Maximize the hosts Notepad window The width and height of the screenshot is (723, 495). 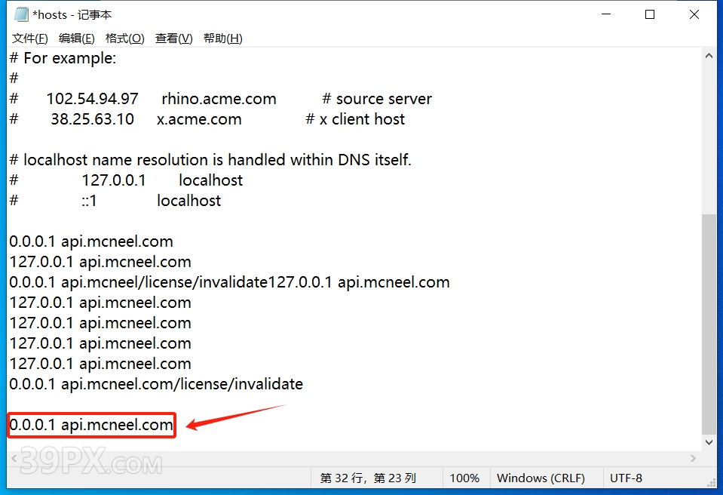click(650, 14)
